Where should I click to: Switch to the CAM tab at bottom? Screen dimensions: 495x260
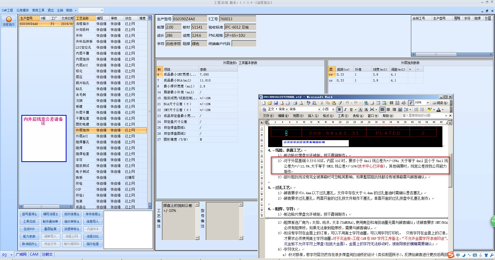pyautogui.click(x=34, y=254)
